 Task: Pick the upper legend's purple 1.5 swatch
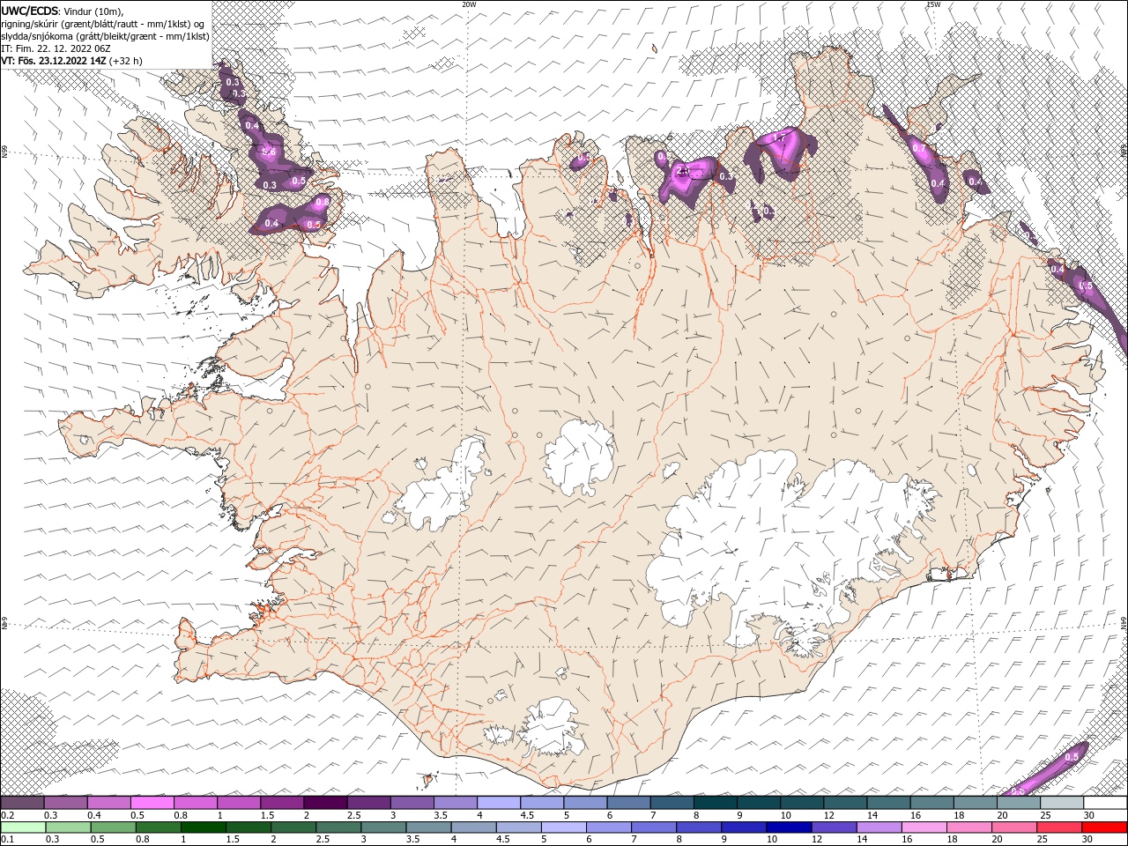click(x=281, y=802)
